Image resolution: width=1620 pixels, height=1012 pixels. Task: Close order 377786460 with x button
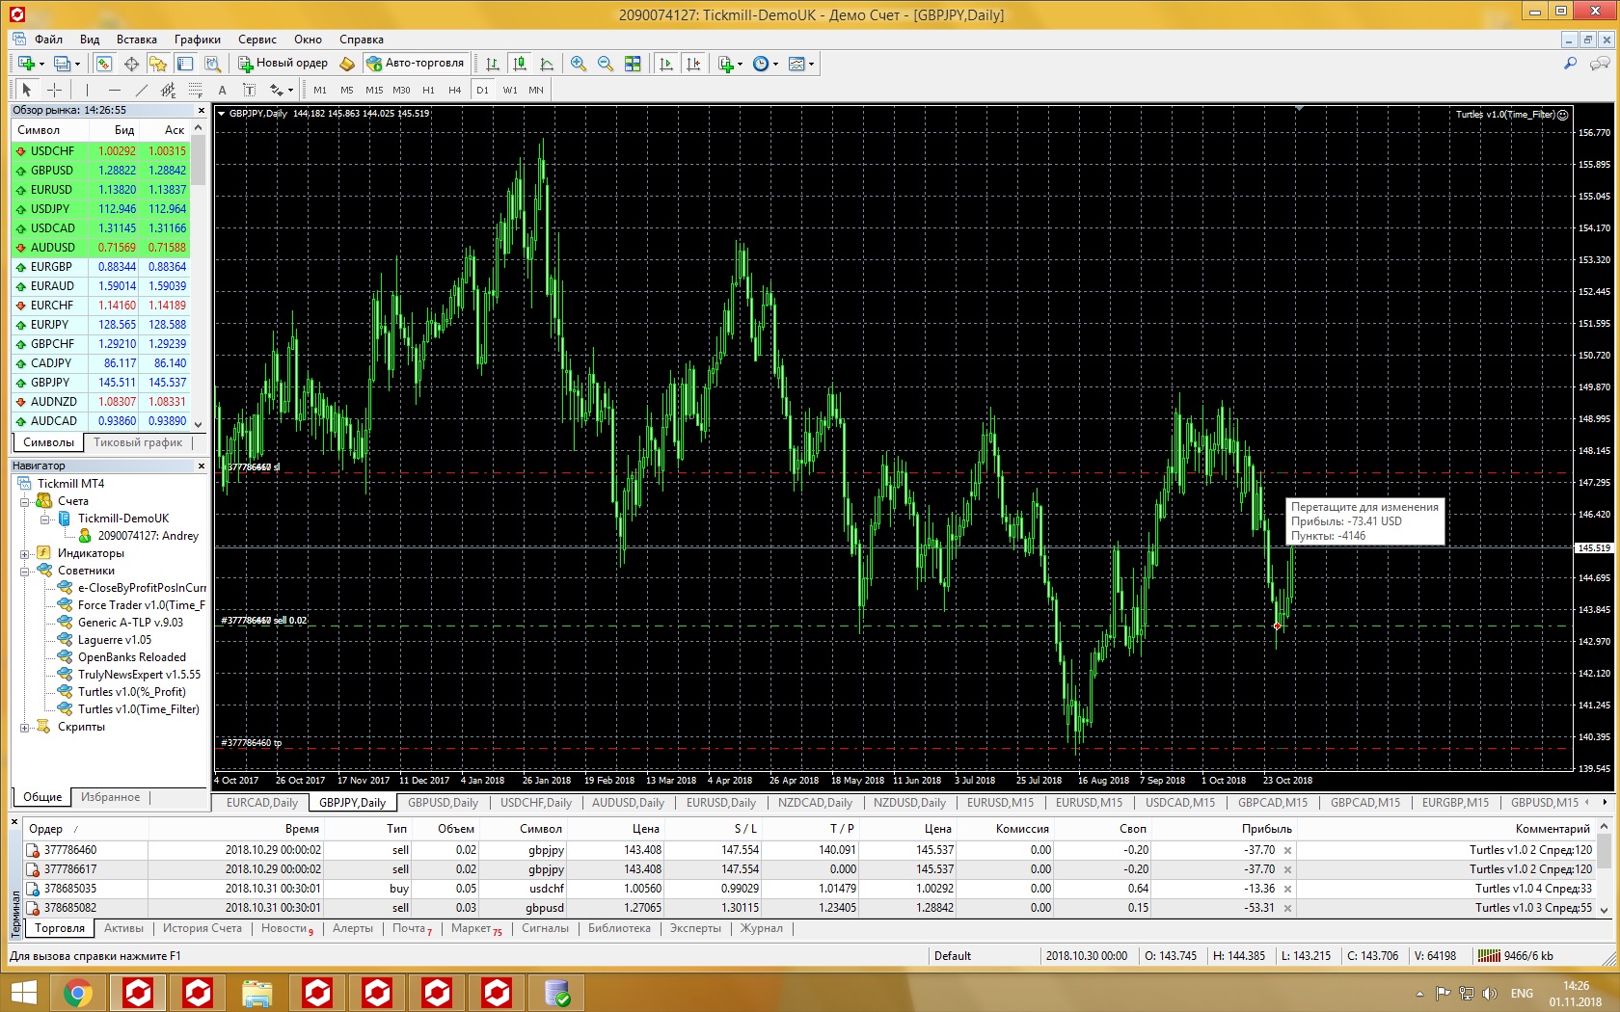[x=1288, y=850]
